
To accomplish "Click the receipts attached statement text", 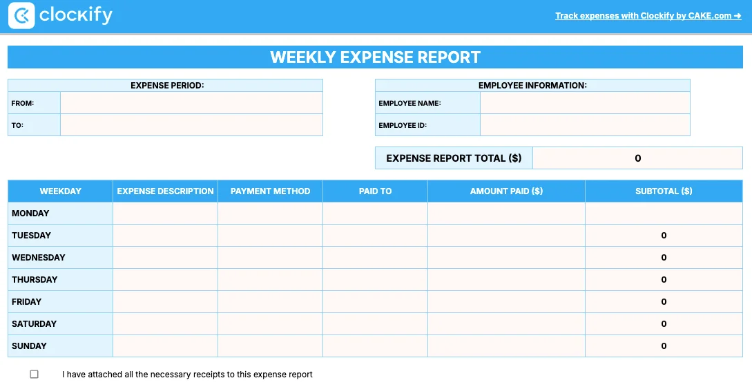I will point(187,374).
